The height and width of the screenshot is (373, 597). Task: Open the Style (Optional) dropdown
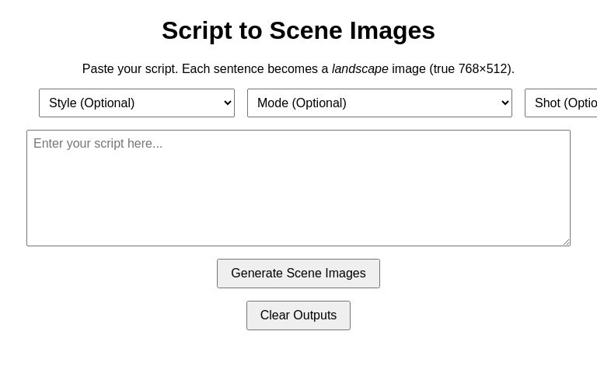click(x=137, y=103)
